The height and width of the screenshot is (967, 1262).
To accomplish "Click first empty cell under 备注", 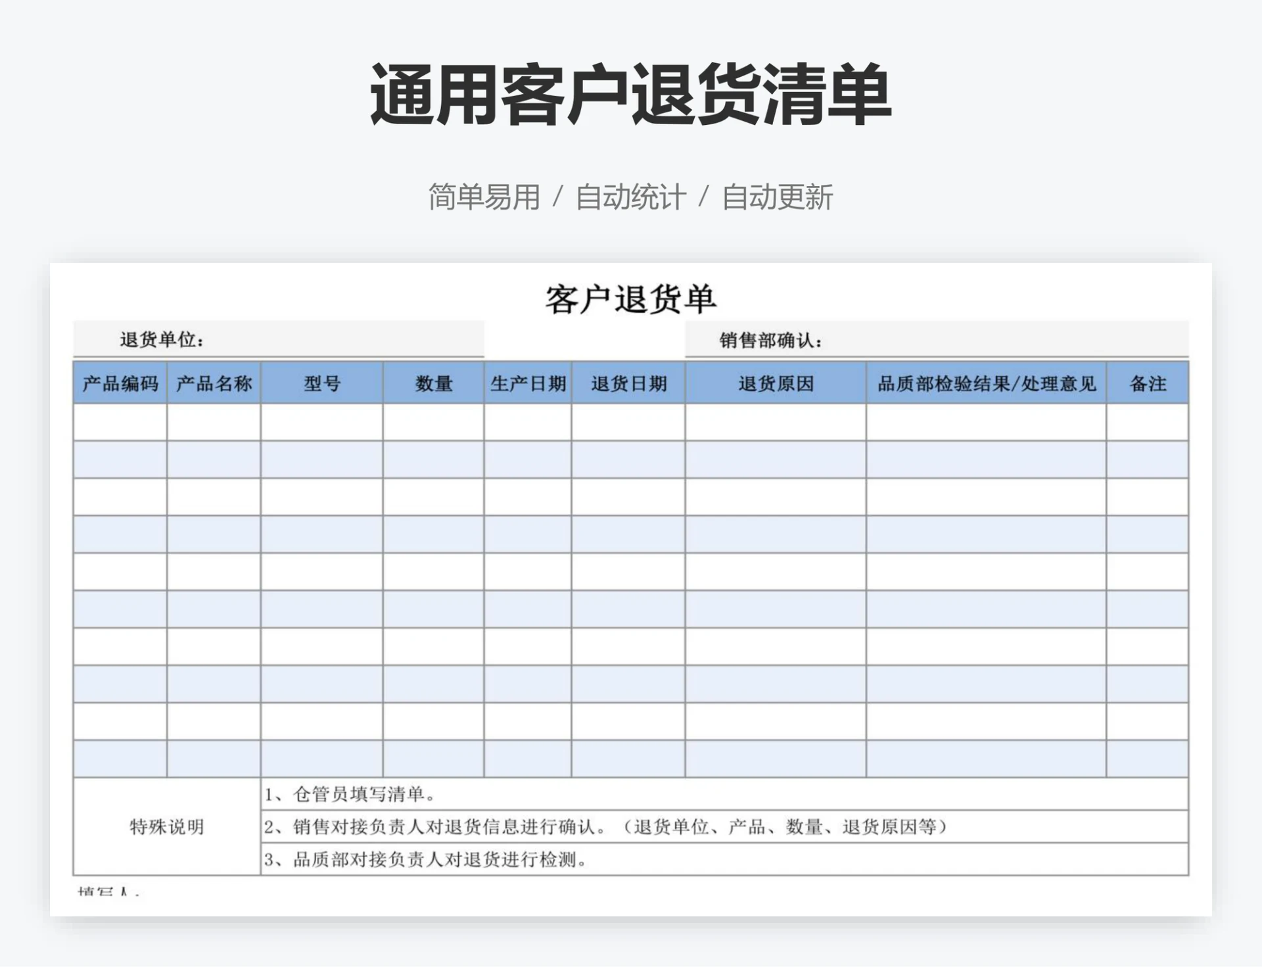I will pos(1147,422).
